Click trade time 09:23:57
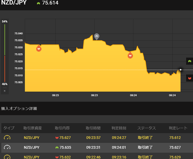The height and width of the screenshot is (159, 193). pyautogui.click(x=93, y=138)
